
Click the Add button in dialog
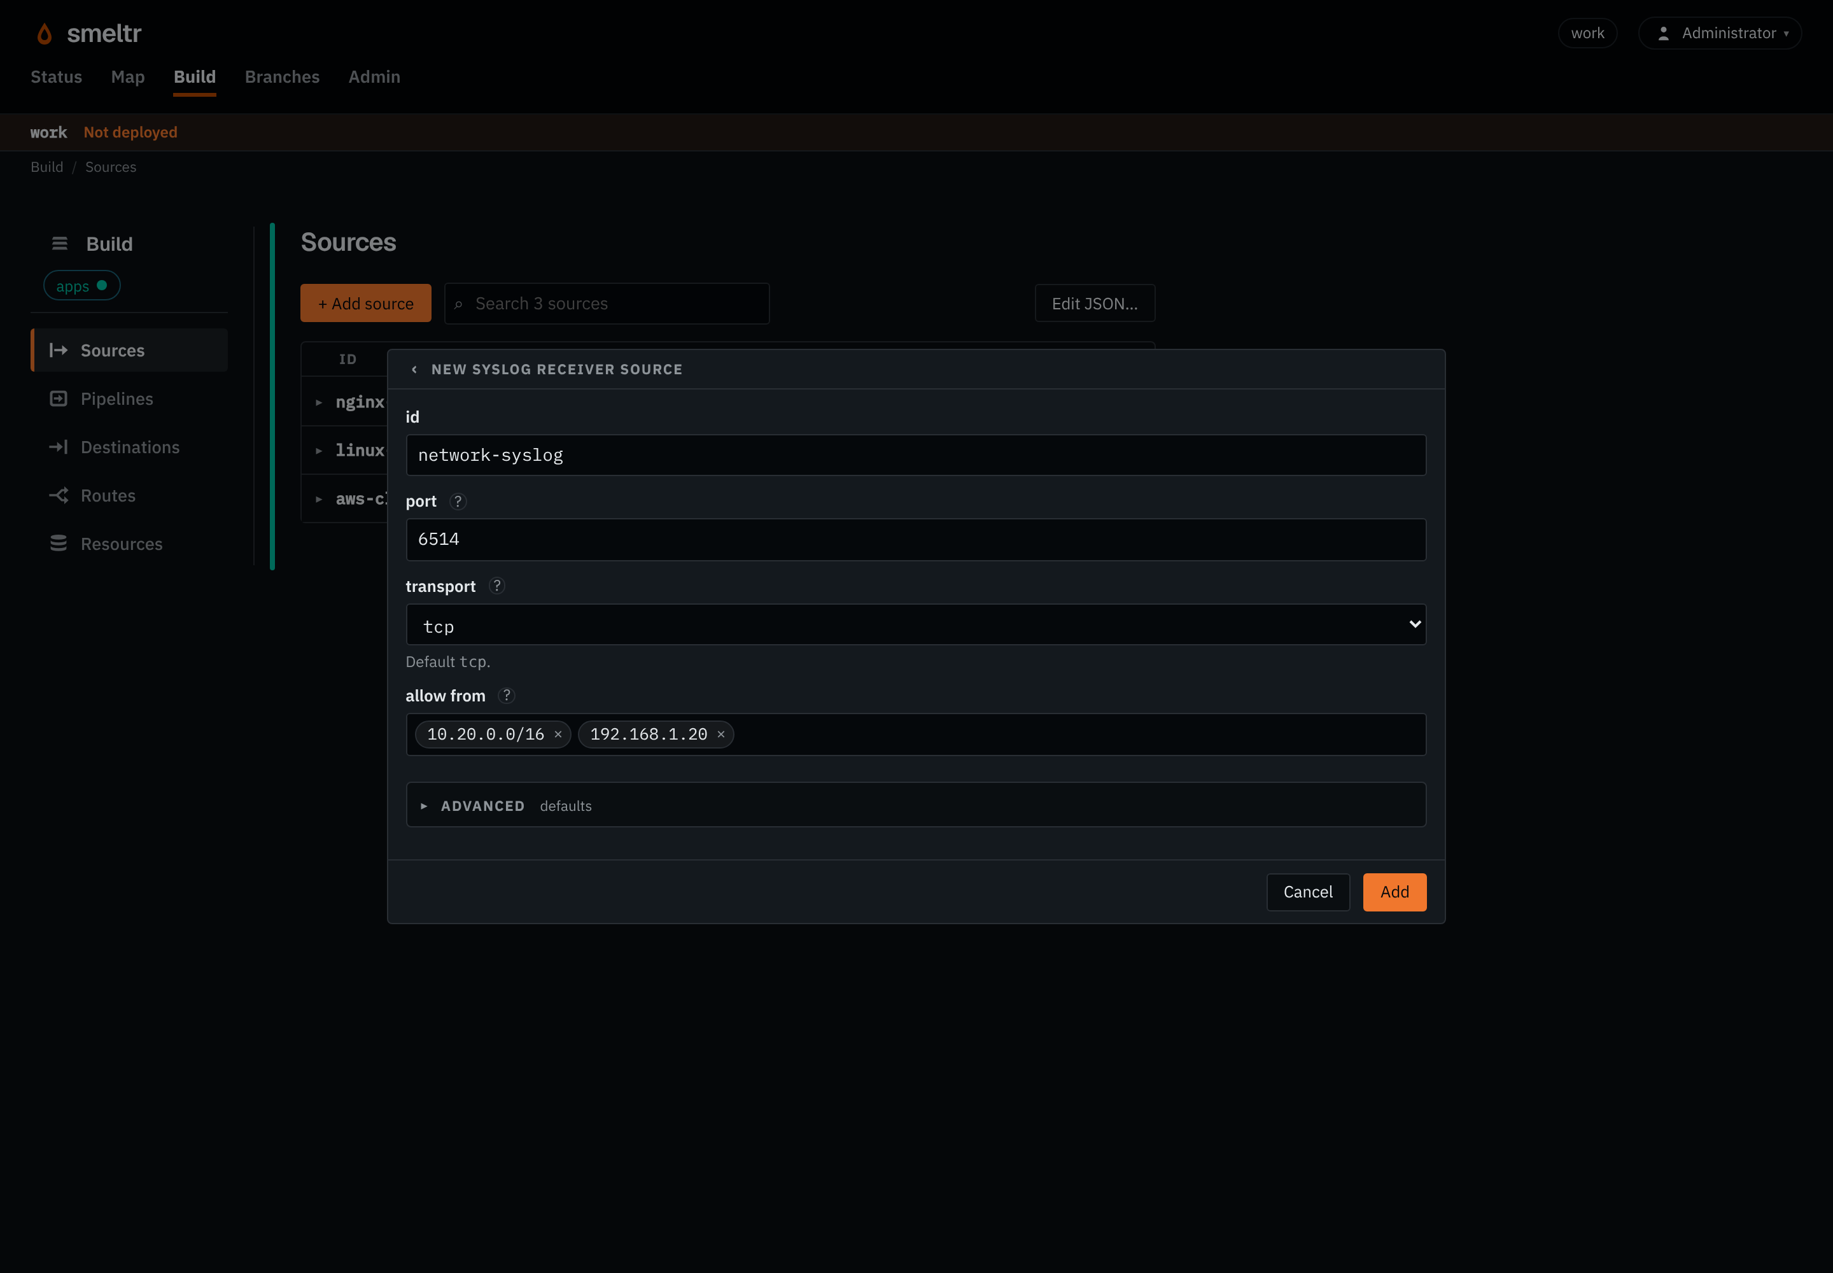click(1394, 892)
